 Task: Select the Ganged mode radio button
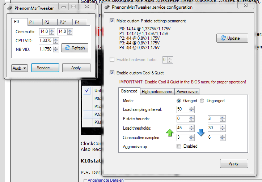click(179, 101)
